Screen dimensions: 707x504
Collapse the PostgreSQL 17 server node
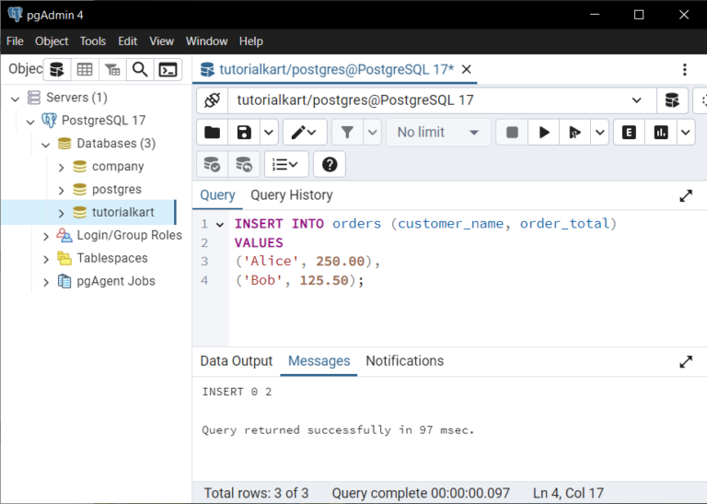[x=30, y=122]
